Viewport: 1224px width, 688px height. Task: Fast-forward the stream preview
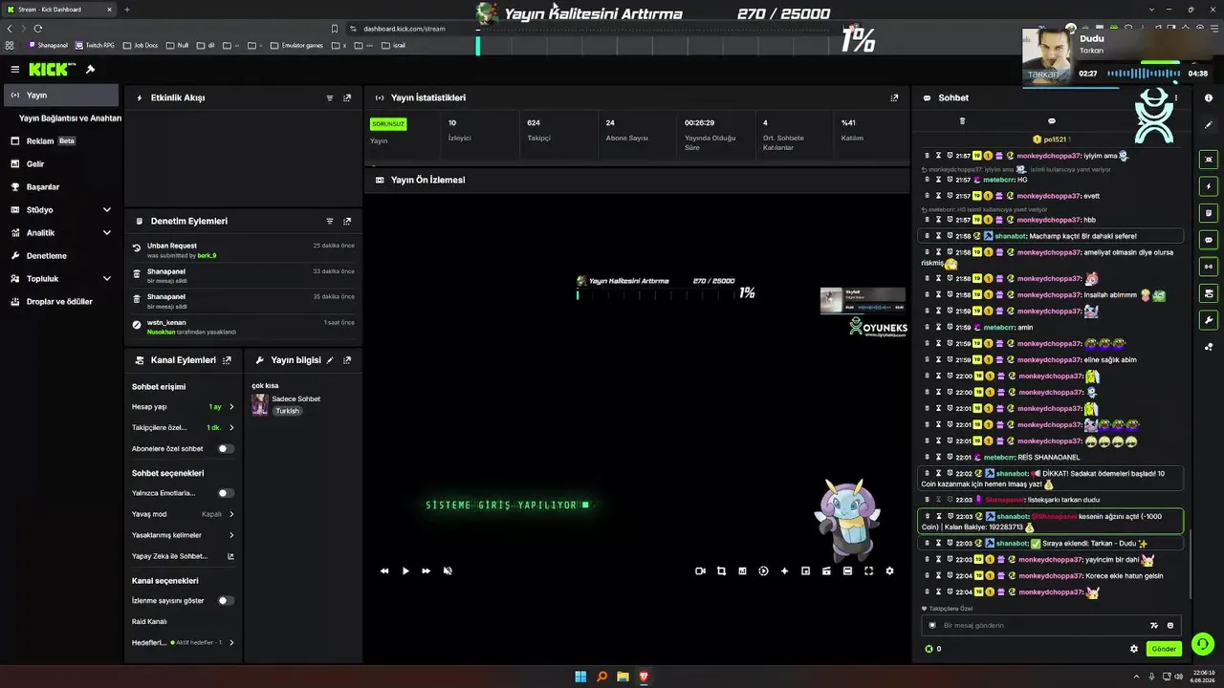point(426,570)
